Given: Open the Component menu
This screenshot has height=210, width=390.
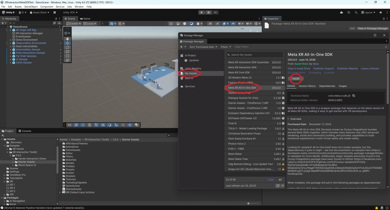Looking at the screenshot, I should point(47,7).
